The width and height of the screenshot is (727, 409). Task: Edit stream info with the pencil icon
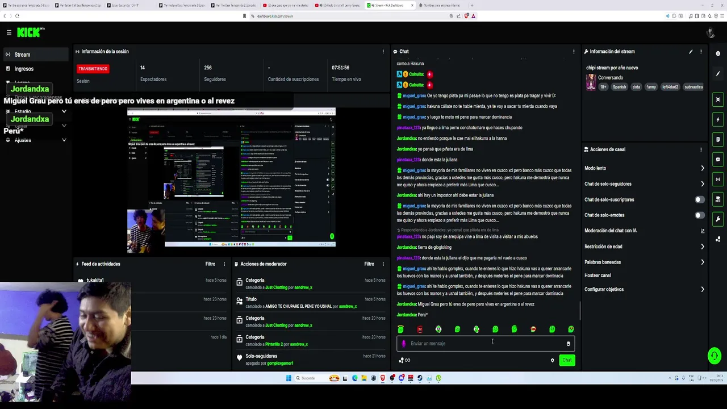691,52
